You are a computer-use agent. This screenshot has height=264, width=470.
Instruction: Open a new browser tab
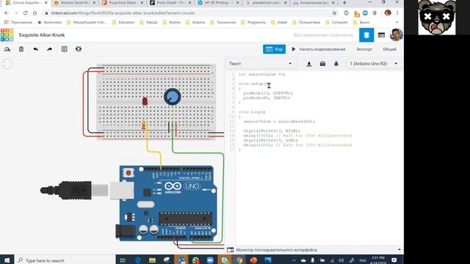pos(344,3)
